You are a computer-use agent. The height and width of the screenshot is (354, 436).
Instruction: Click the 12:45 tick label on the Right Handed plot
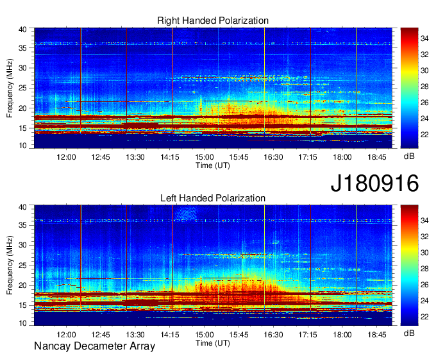click(x=101, y=157)
